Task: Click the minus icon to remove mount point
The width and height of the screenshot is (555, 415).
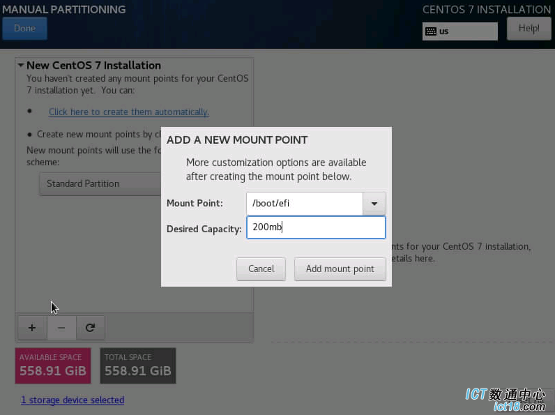Action: coord(61,328)
